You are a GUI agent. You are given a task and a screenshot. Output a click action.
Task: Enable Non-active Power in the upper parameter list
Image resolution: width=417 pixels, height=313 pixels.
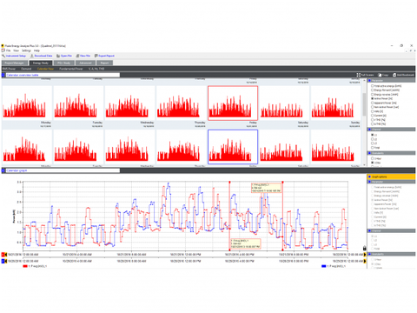pos(373,107)
